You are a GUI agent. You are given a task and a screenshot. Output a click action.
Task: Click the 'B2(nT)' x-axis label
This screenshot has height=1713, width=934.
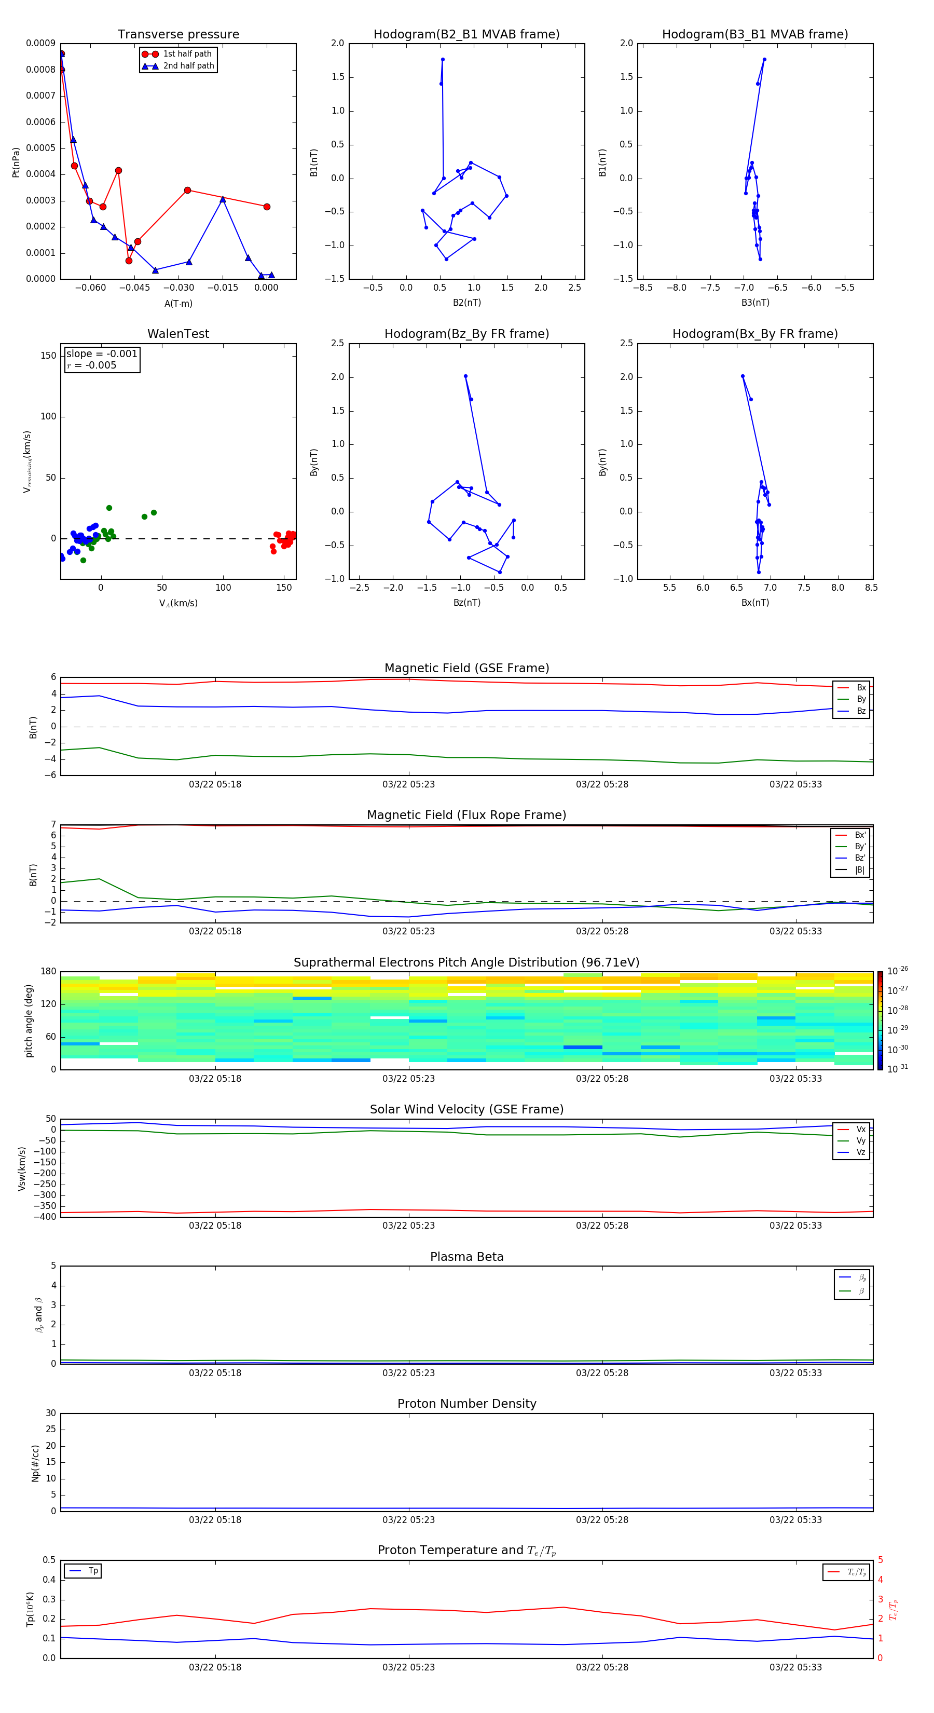click(466, 303)
